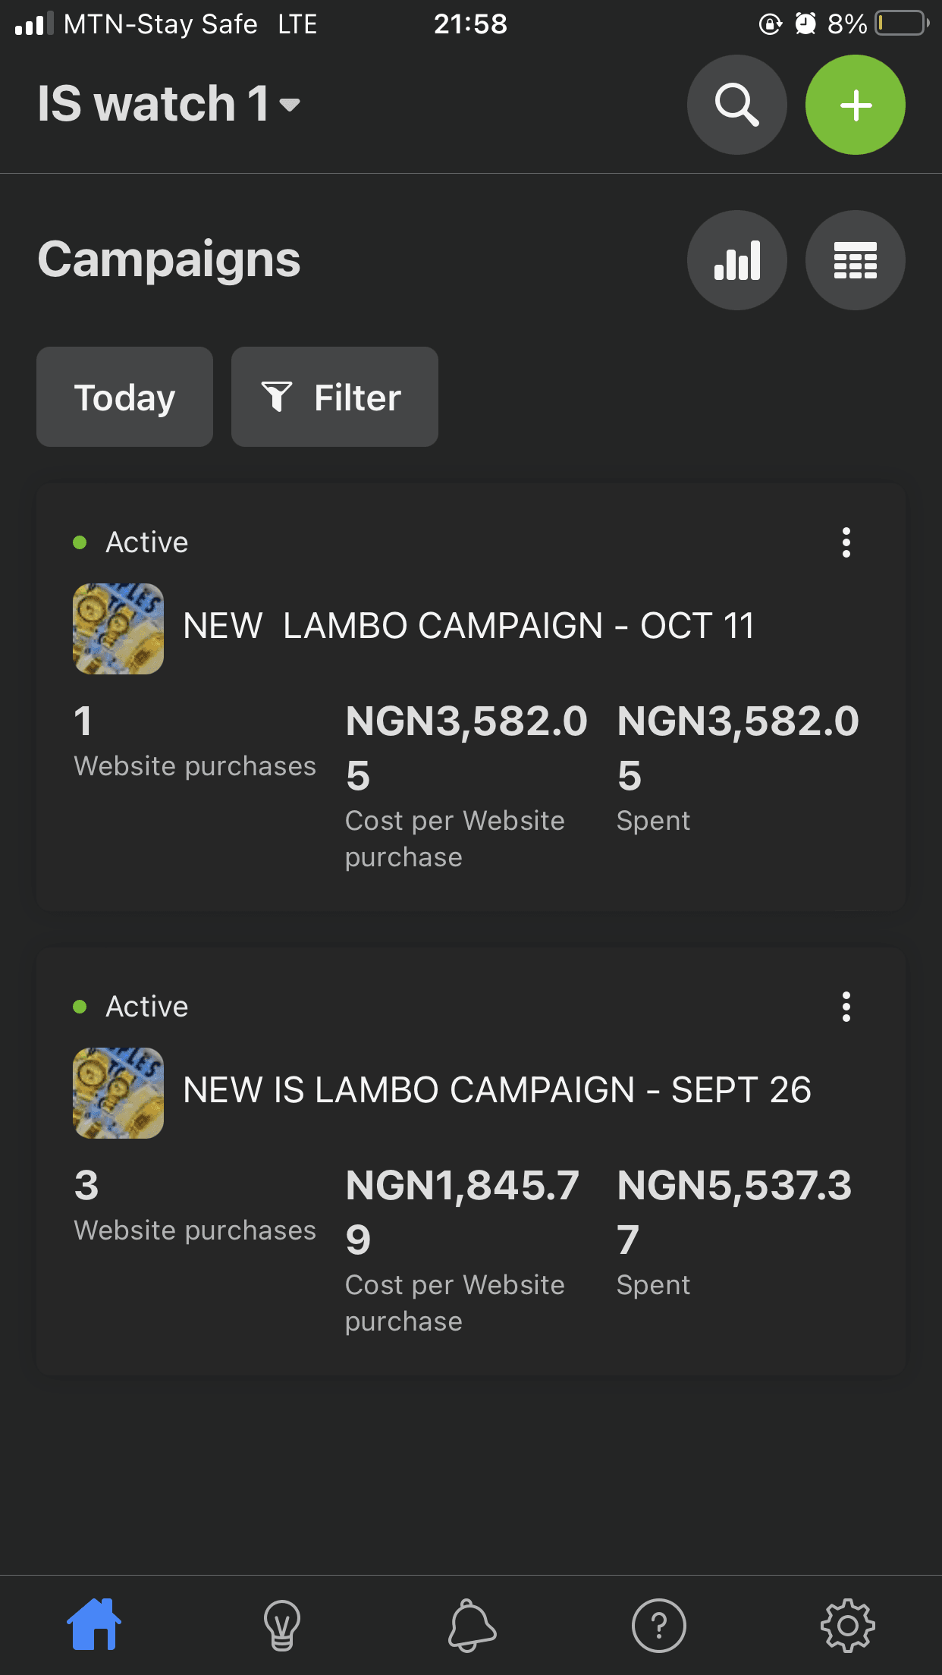Open the Today date range selector
This screenshot has width=942, height=1675.
pyautogui.click(x=124, y=397)
